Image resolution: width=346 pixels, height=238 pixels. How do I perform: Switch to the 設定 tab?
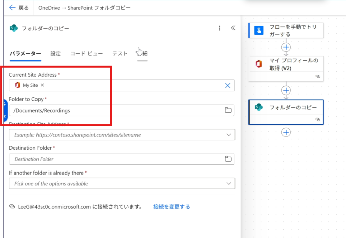point(56,53)
